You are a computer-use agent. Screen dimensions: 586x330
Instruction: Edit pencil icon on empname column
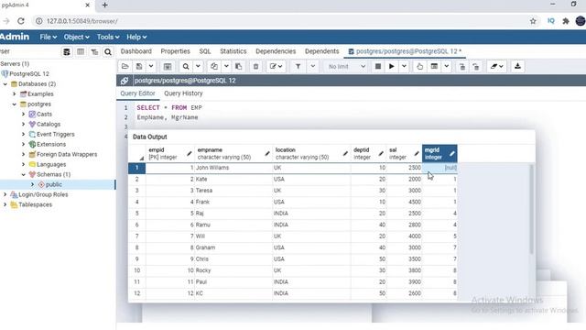(267, 153)
